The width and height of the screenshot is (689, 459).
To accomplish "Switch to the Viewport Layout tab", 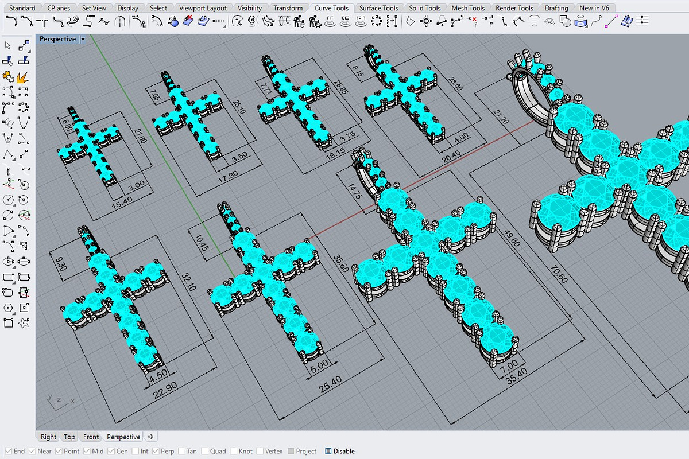I will [203, 8].
